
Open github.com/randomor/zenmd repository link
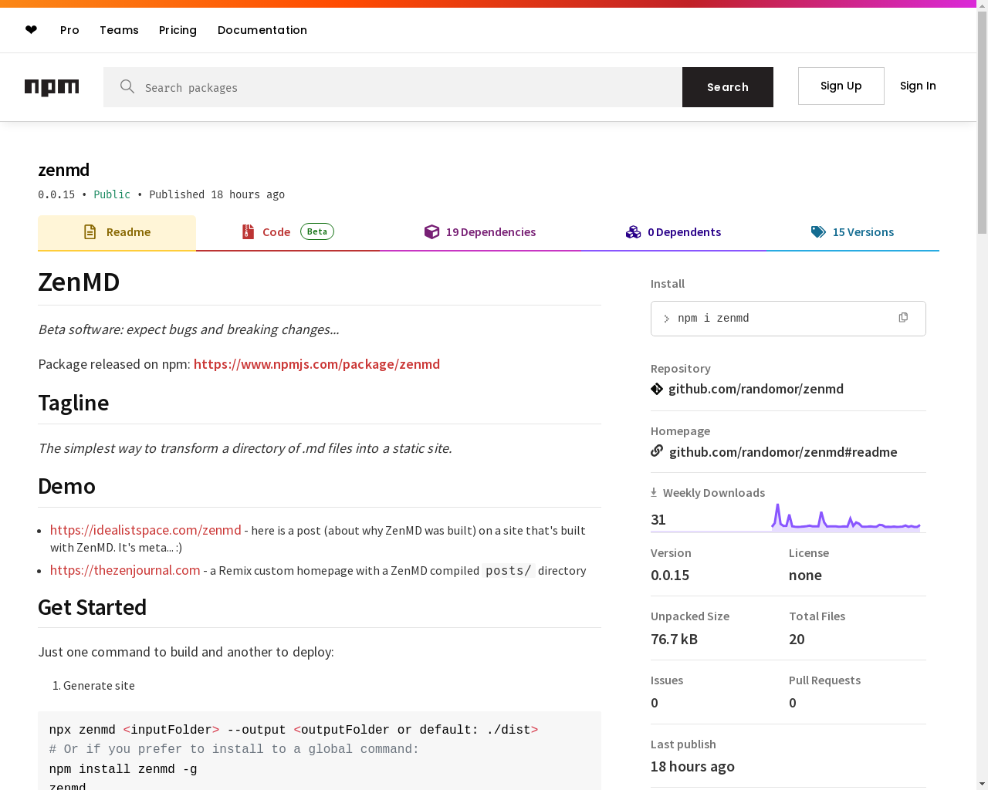756,389
